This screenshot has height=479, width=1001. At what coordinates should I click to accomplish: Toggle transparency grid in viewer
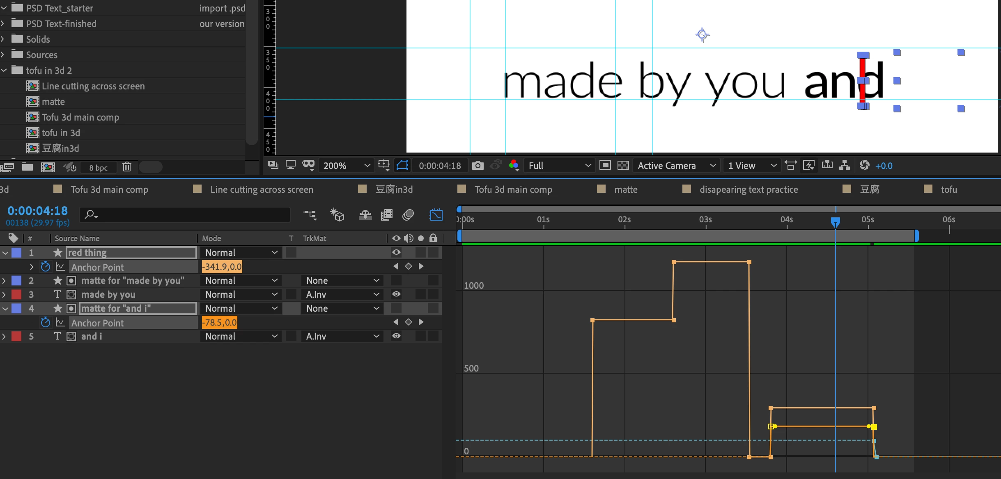pos(623,165)
